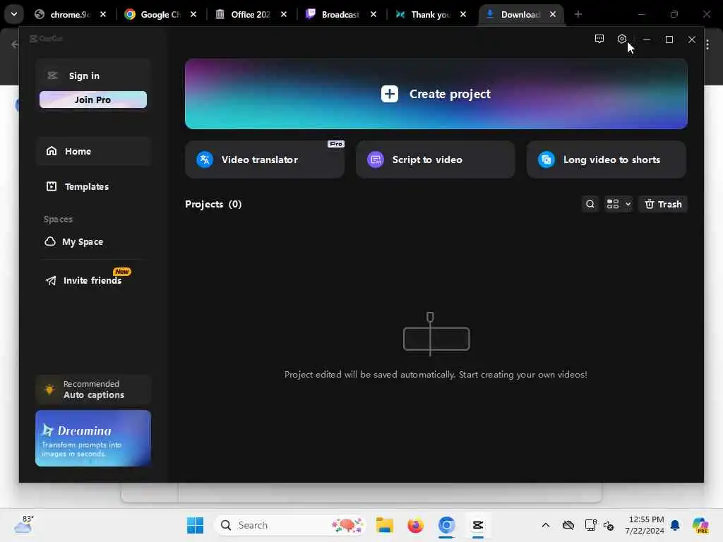The image size is (723, 542).
Task: Click the Long video to shorts icon
Action: tap(546, 159)
